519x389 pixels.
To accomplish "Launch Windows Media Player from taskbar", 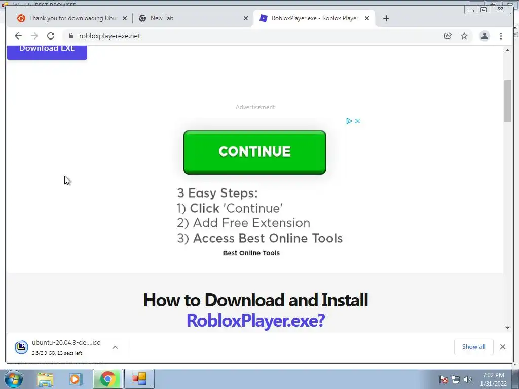I will point(75,379).
